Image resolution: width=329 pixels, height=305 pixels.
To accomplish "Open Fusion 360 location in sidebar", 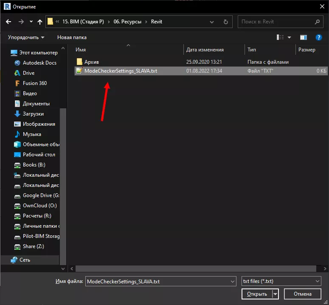I will click(x=34, y=83).
